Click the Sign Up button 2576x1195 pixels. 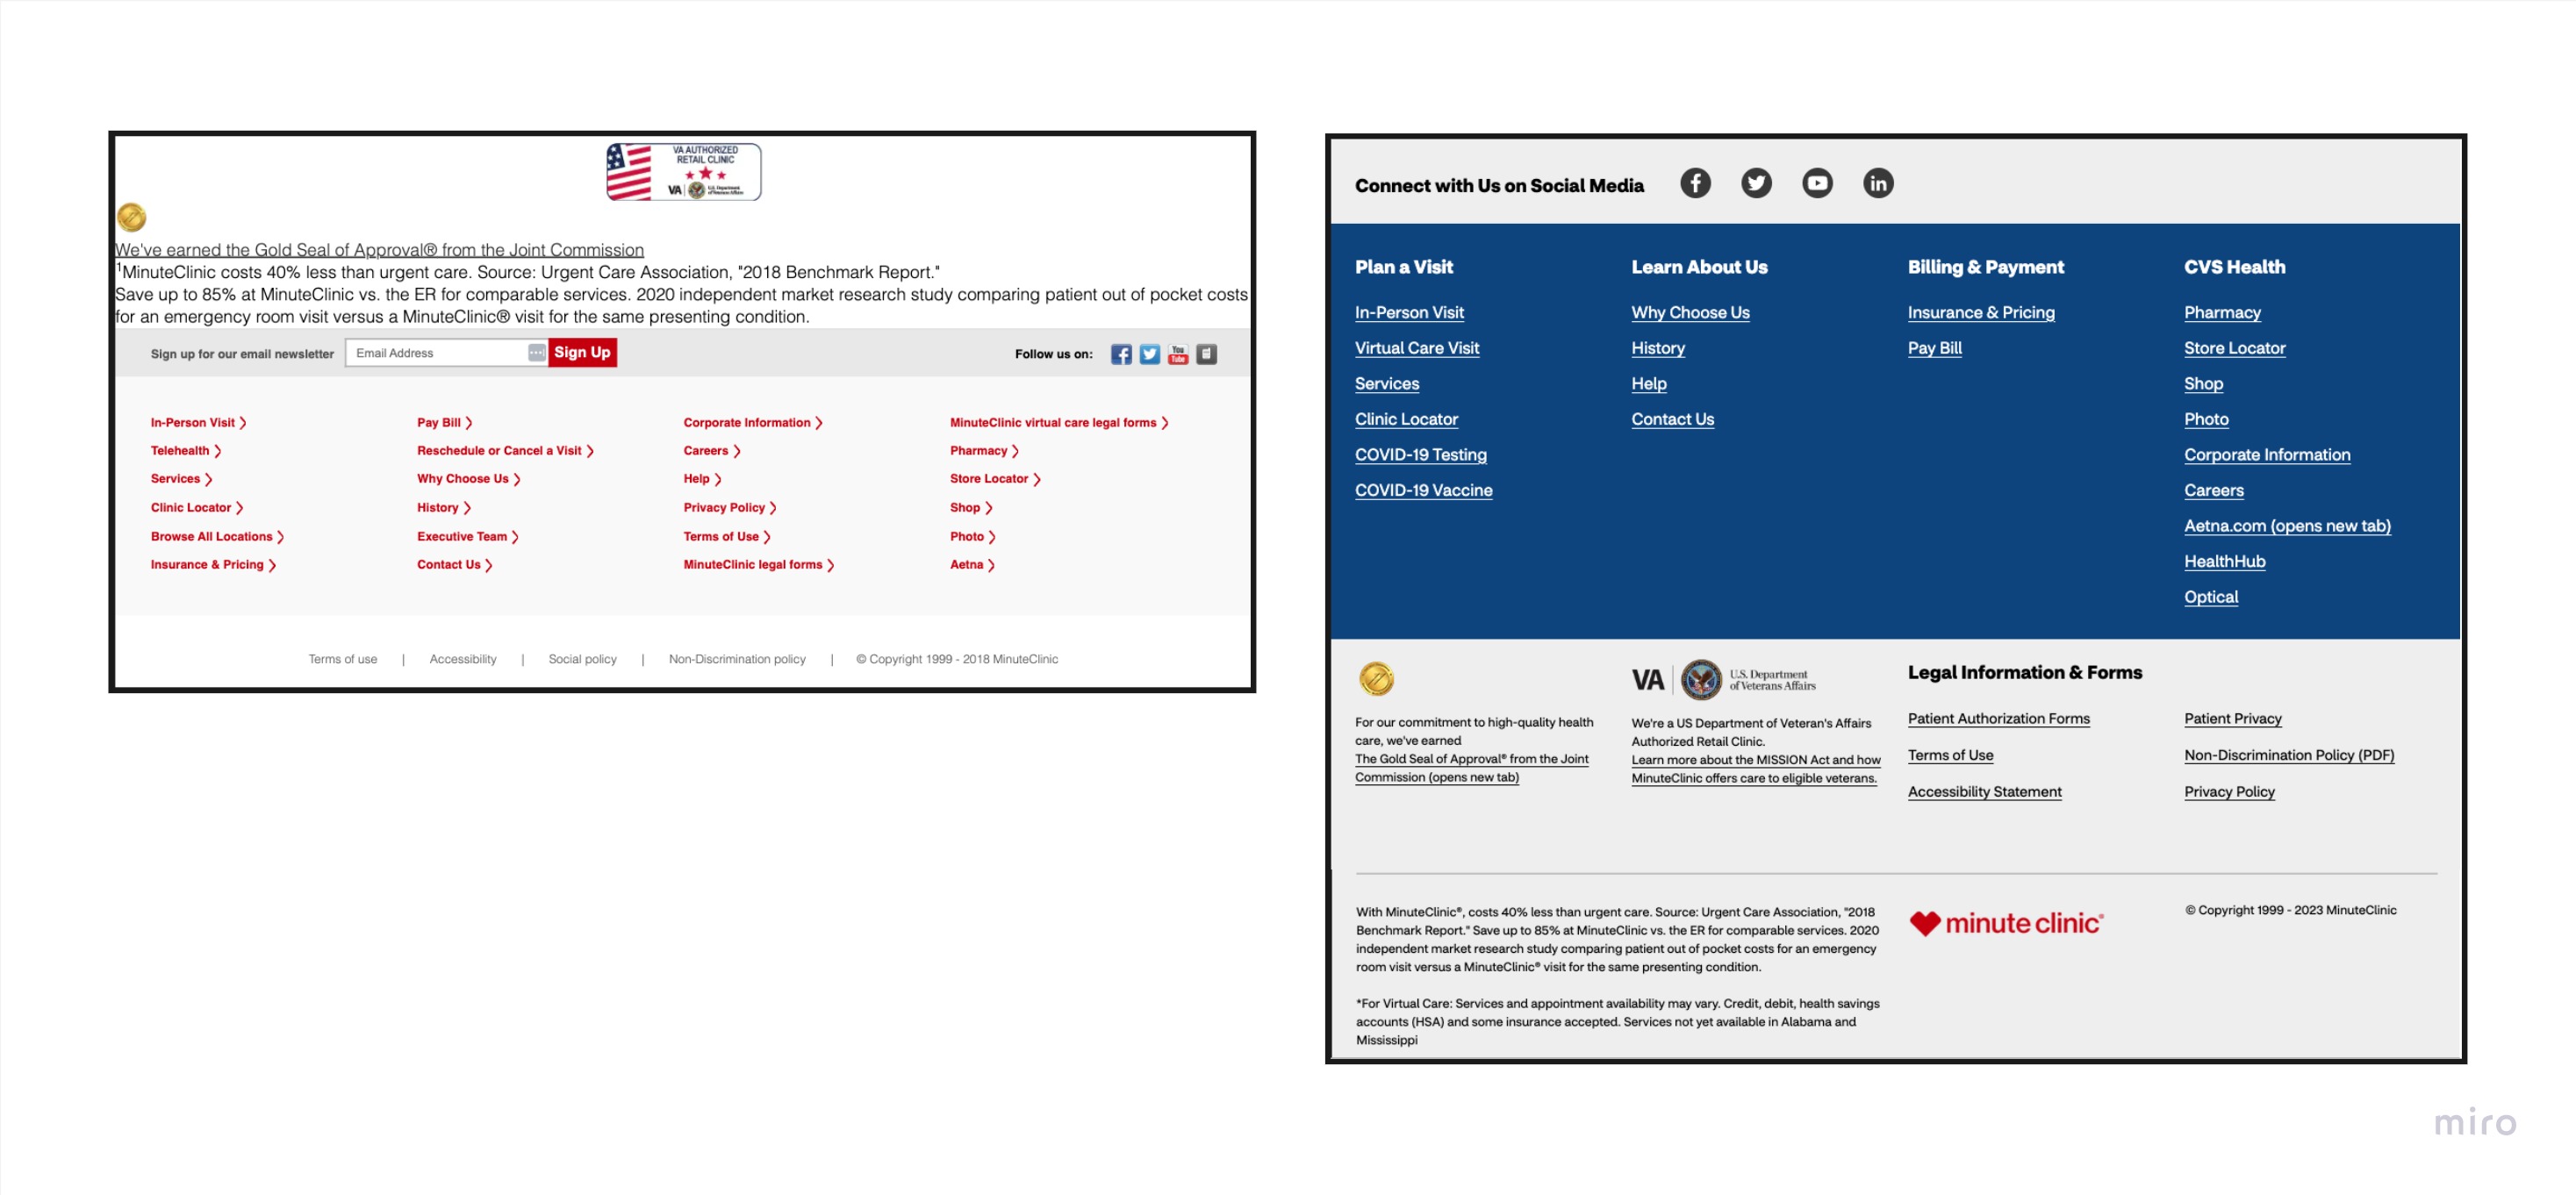pyautogui.click(x=583, y=351)
